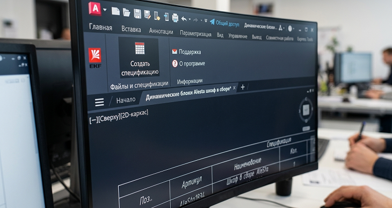This screenshot has width=392, height=208.
Task: Open О программе about item
Action: pos(188,63)
